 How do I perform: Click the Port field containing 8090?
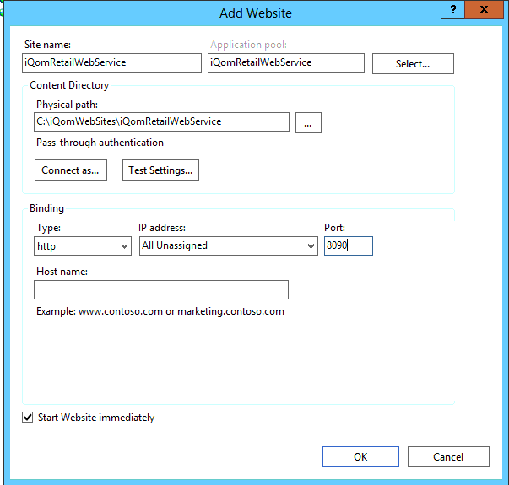[348, 245]
